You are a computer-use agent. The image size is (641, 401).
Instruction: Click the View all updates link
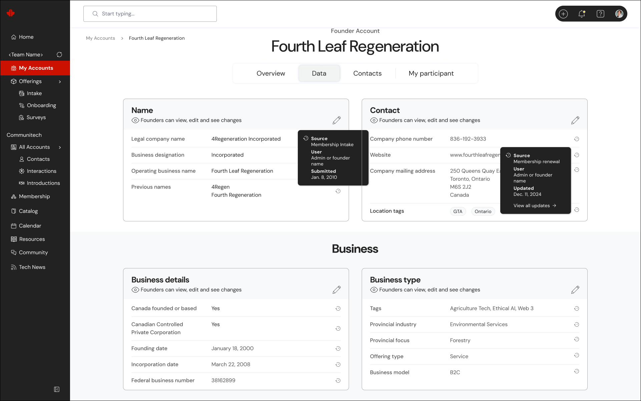pyautogui.click(x=535, y=206)
